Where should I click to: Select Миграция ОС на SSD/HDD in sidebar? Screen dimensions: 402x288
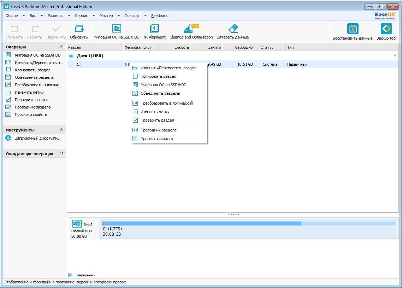click(38, 55)
